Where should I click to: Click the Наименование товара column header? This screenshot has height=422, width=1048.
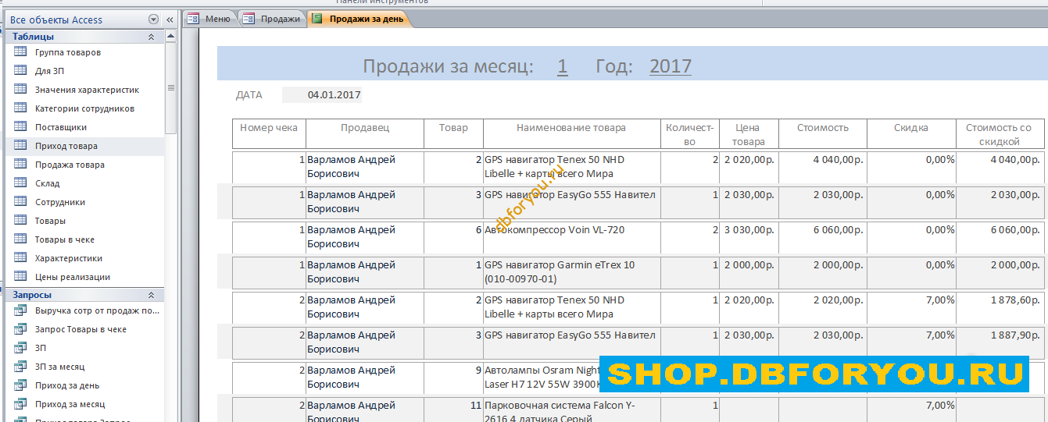click(571, 133)
